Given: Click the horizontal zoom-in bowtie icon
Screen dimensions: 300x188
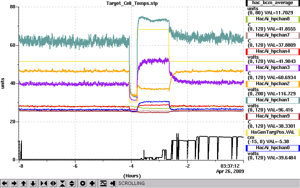Looking at the screenshot, I should (44, 183).
